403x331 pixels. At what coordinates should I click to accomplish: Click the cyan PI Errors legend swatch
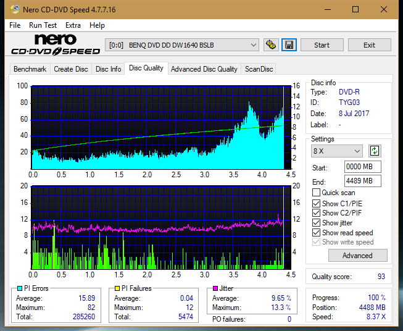tap(20, 288)
